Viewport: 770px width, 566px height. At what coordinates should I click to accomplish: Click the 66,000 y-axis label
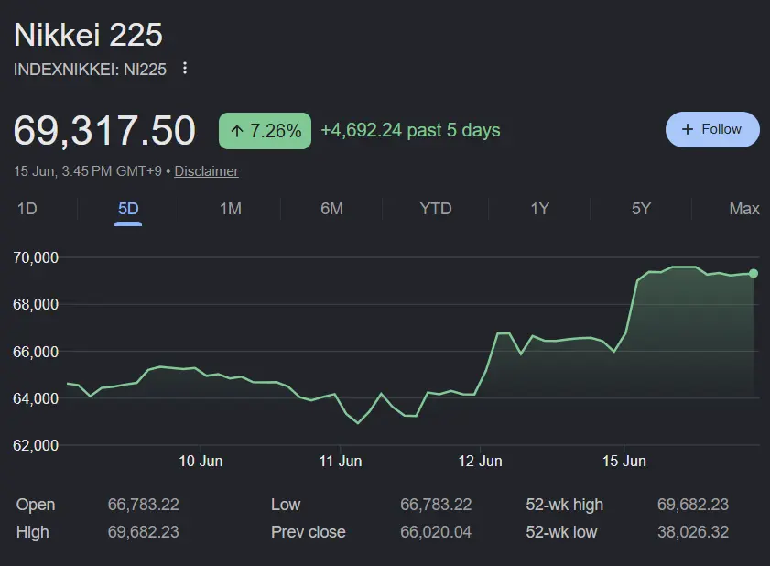[x=36, y=352]
